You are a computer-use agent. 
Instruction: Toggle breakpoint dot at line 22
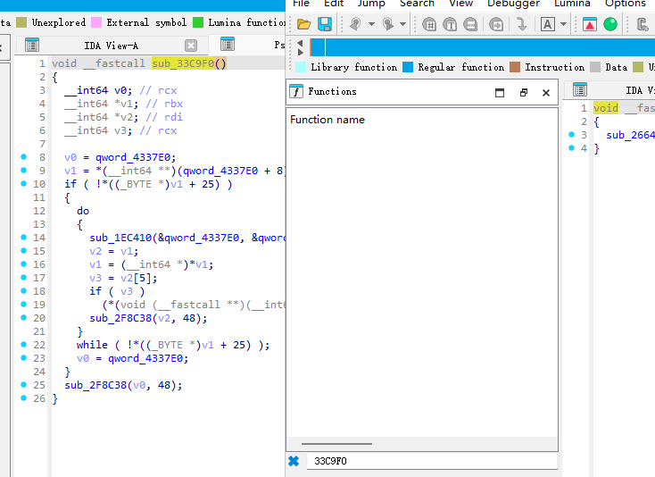(24, 344)
